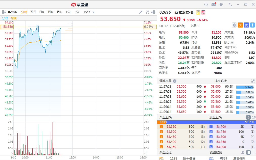This screenshot has height=160, width=256.
Task: Click the 成交统计 header
Action: click(x=220, y=81)
